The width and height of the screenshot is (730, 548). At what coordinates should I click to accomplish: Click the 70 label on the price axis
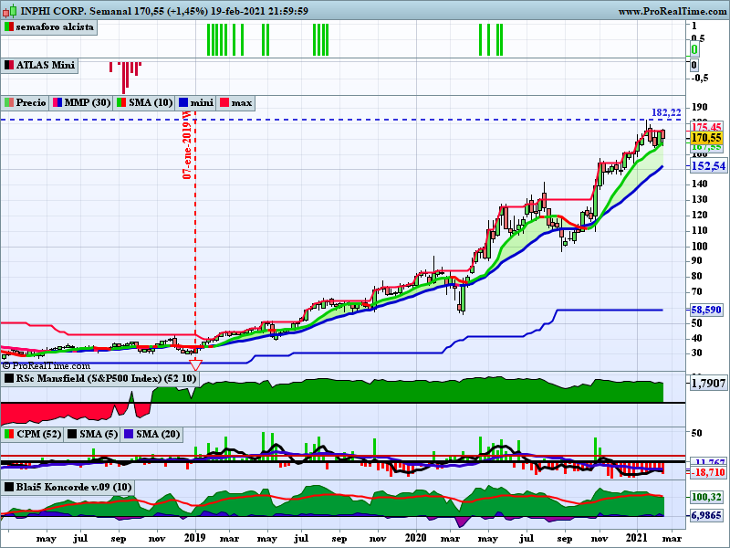(696, 292)
